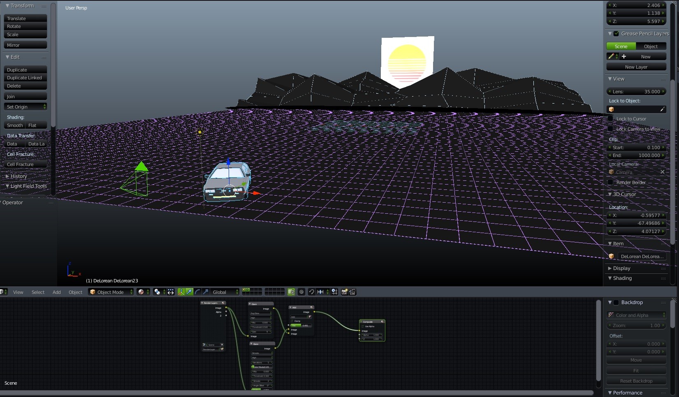Expand the History panel

coord(19,176)
